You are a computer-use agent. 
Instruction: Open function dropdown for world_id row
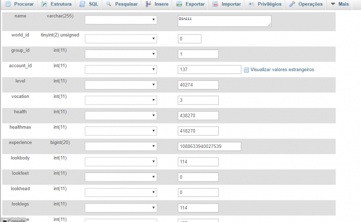point(121,39)
